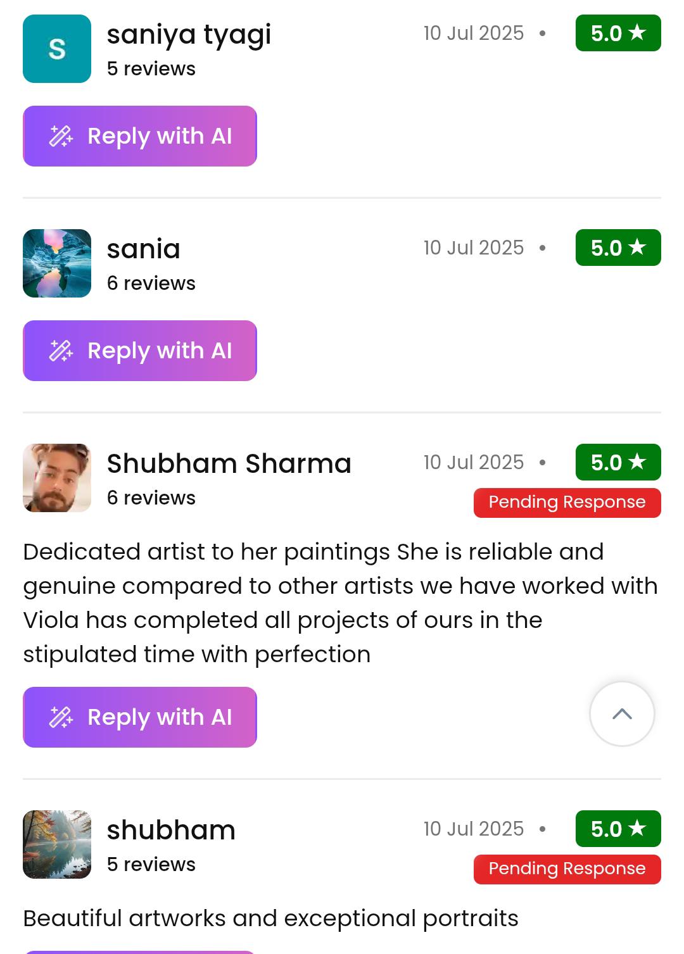Open reviewer name saniya tyagi
Viewport: 684px width, 954px height.
[189, 34]
